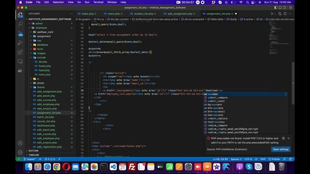Image resolution: width=310 pixels, height=174 pixels.
Task: Open notification settings gear icon
Action: pos(283,138)
